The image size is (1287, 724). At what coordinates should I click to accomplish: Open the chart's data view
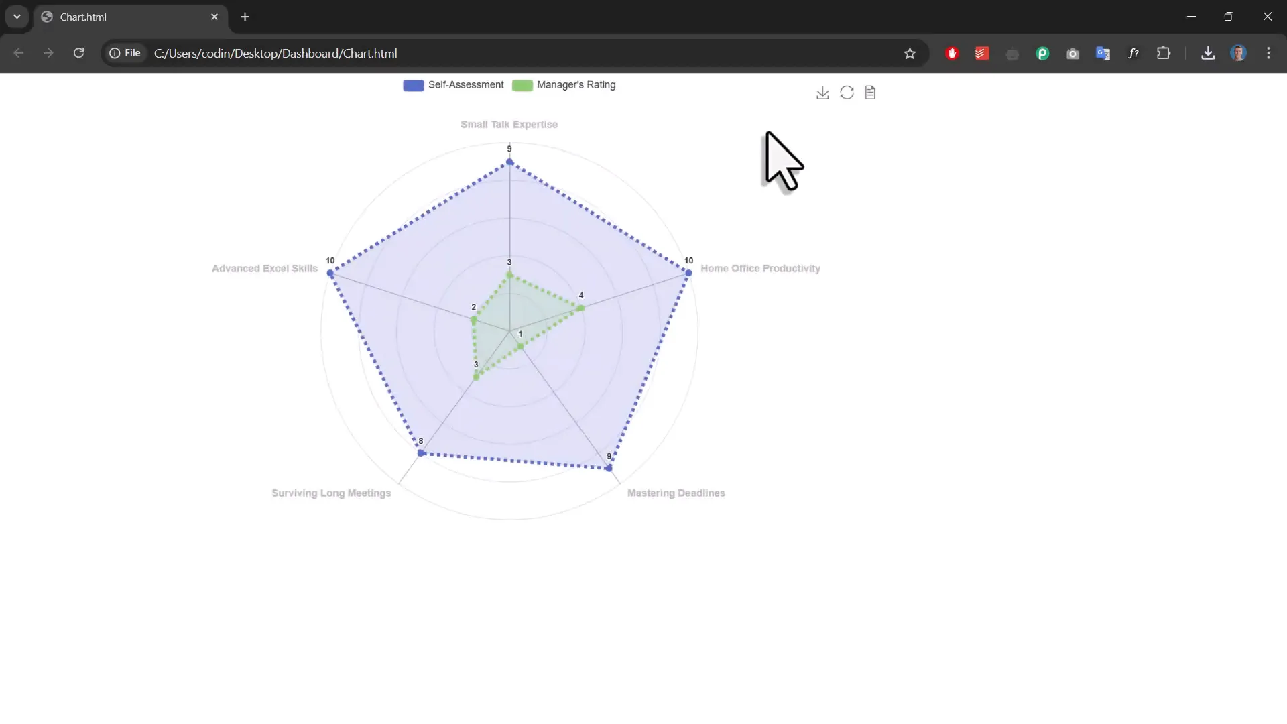869,92
